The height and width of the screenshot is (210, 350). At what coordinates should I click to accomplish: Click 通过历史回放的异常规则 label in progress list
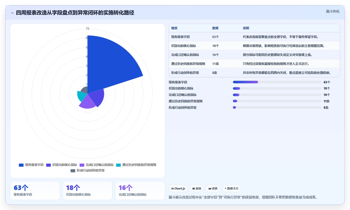coord(186,101)
